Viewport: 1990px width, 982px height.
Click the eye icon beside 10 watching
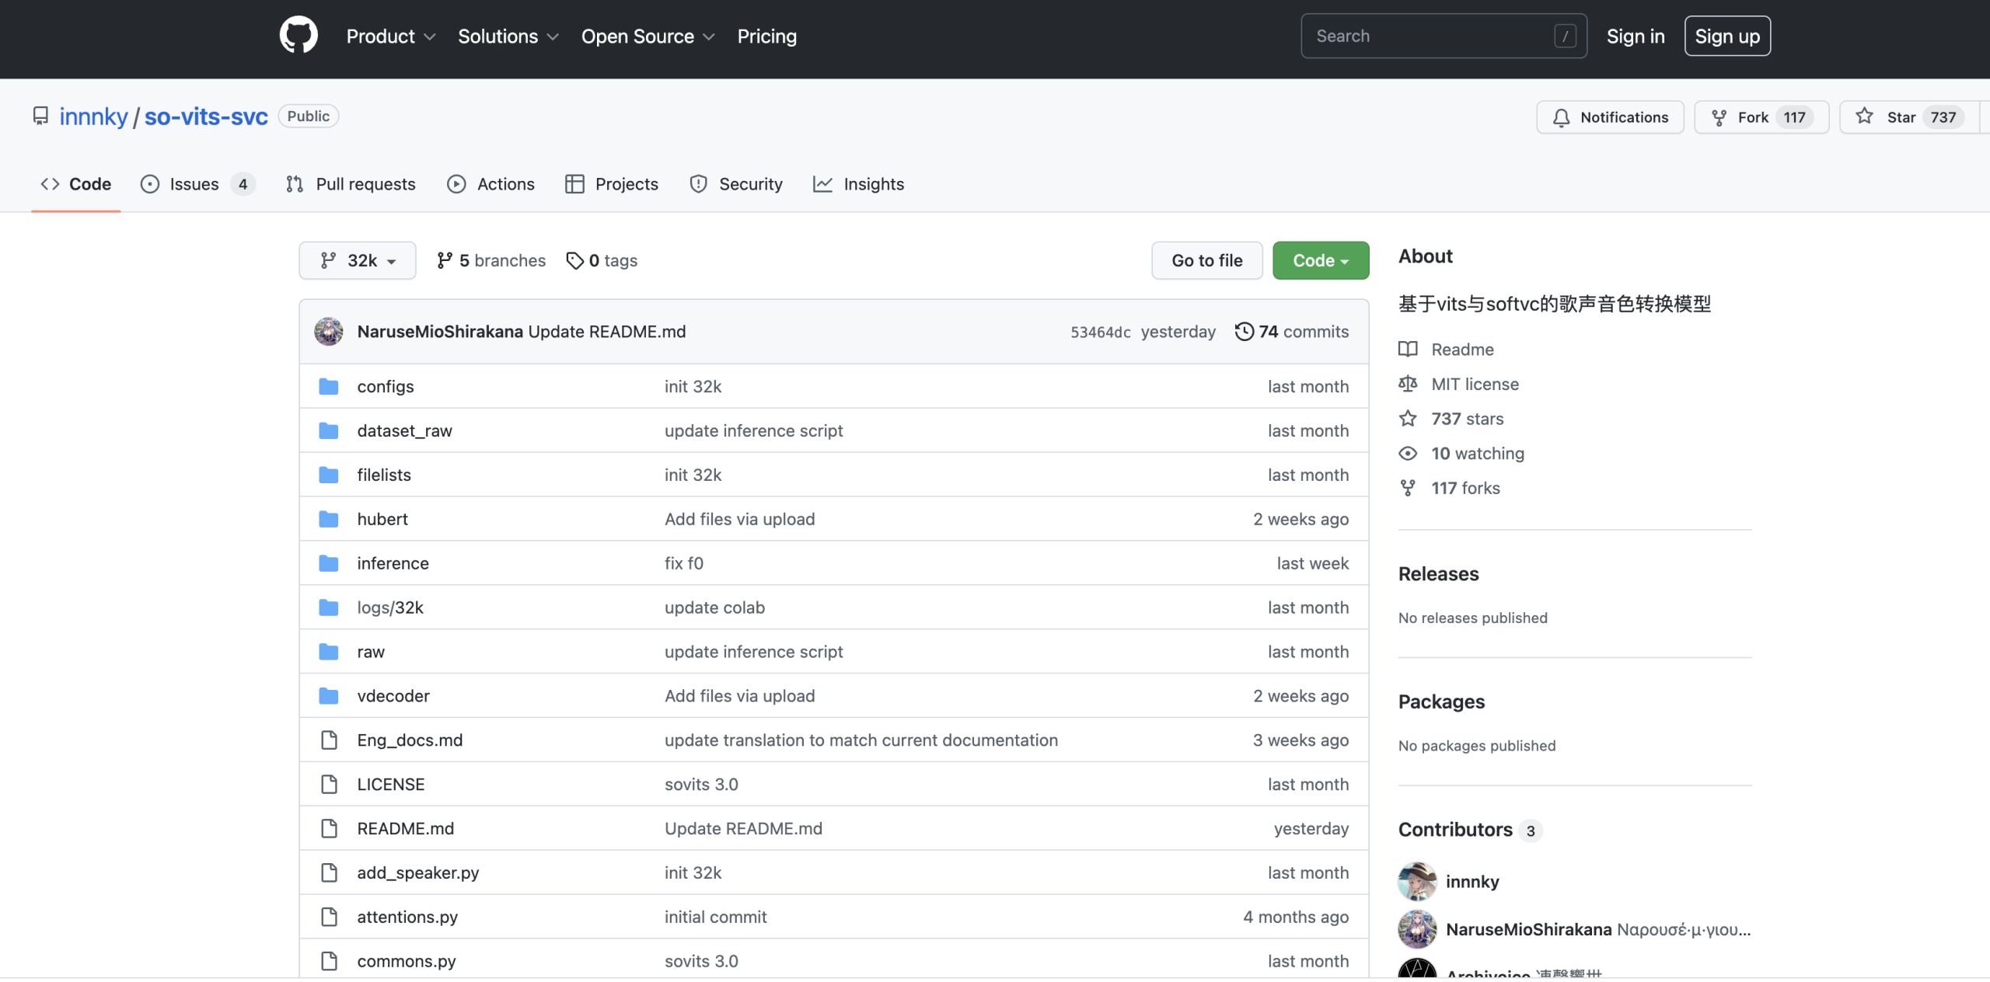pos(1408,454)
